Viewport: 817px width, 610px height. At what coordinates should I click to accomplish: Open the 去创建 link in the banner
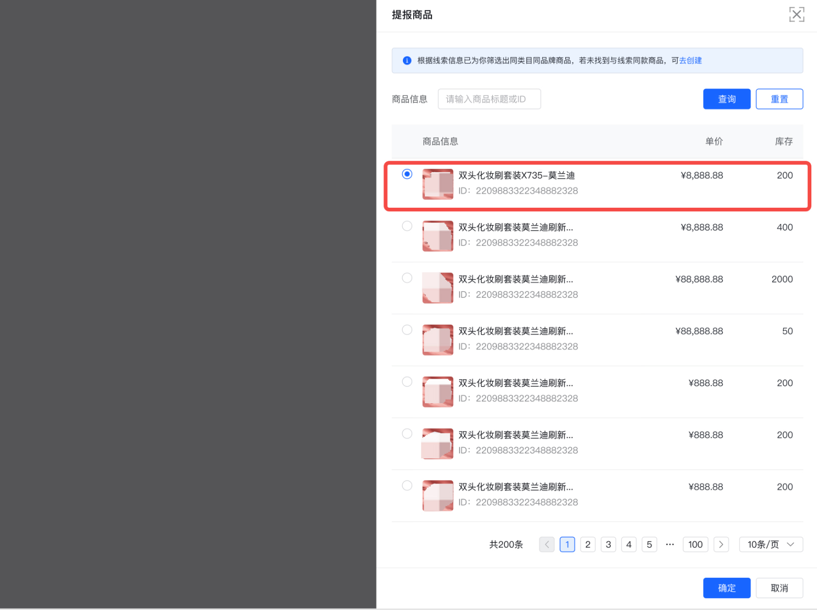pyautogui.click(x=691, y=60)
